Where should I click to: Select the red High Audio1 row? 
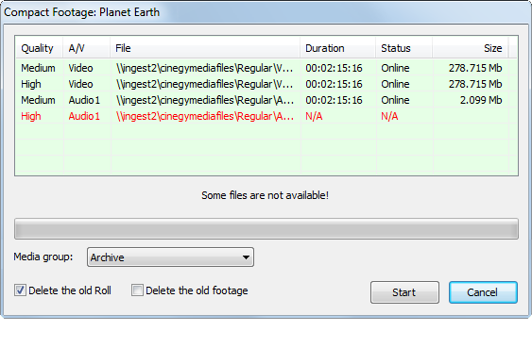point(266,116)
